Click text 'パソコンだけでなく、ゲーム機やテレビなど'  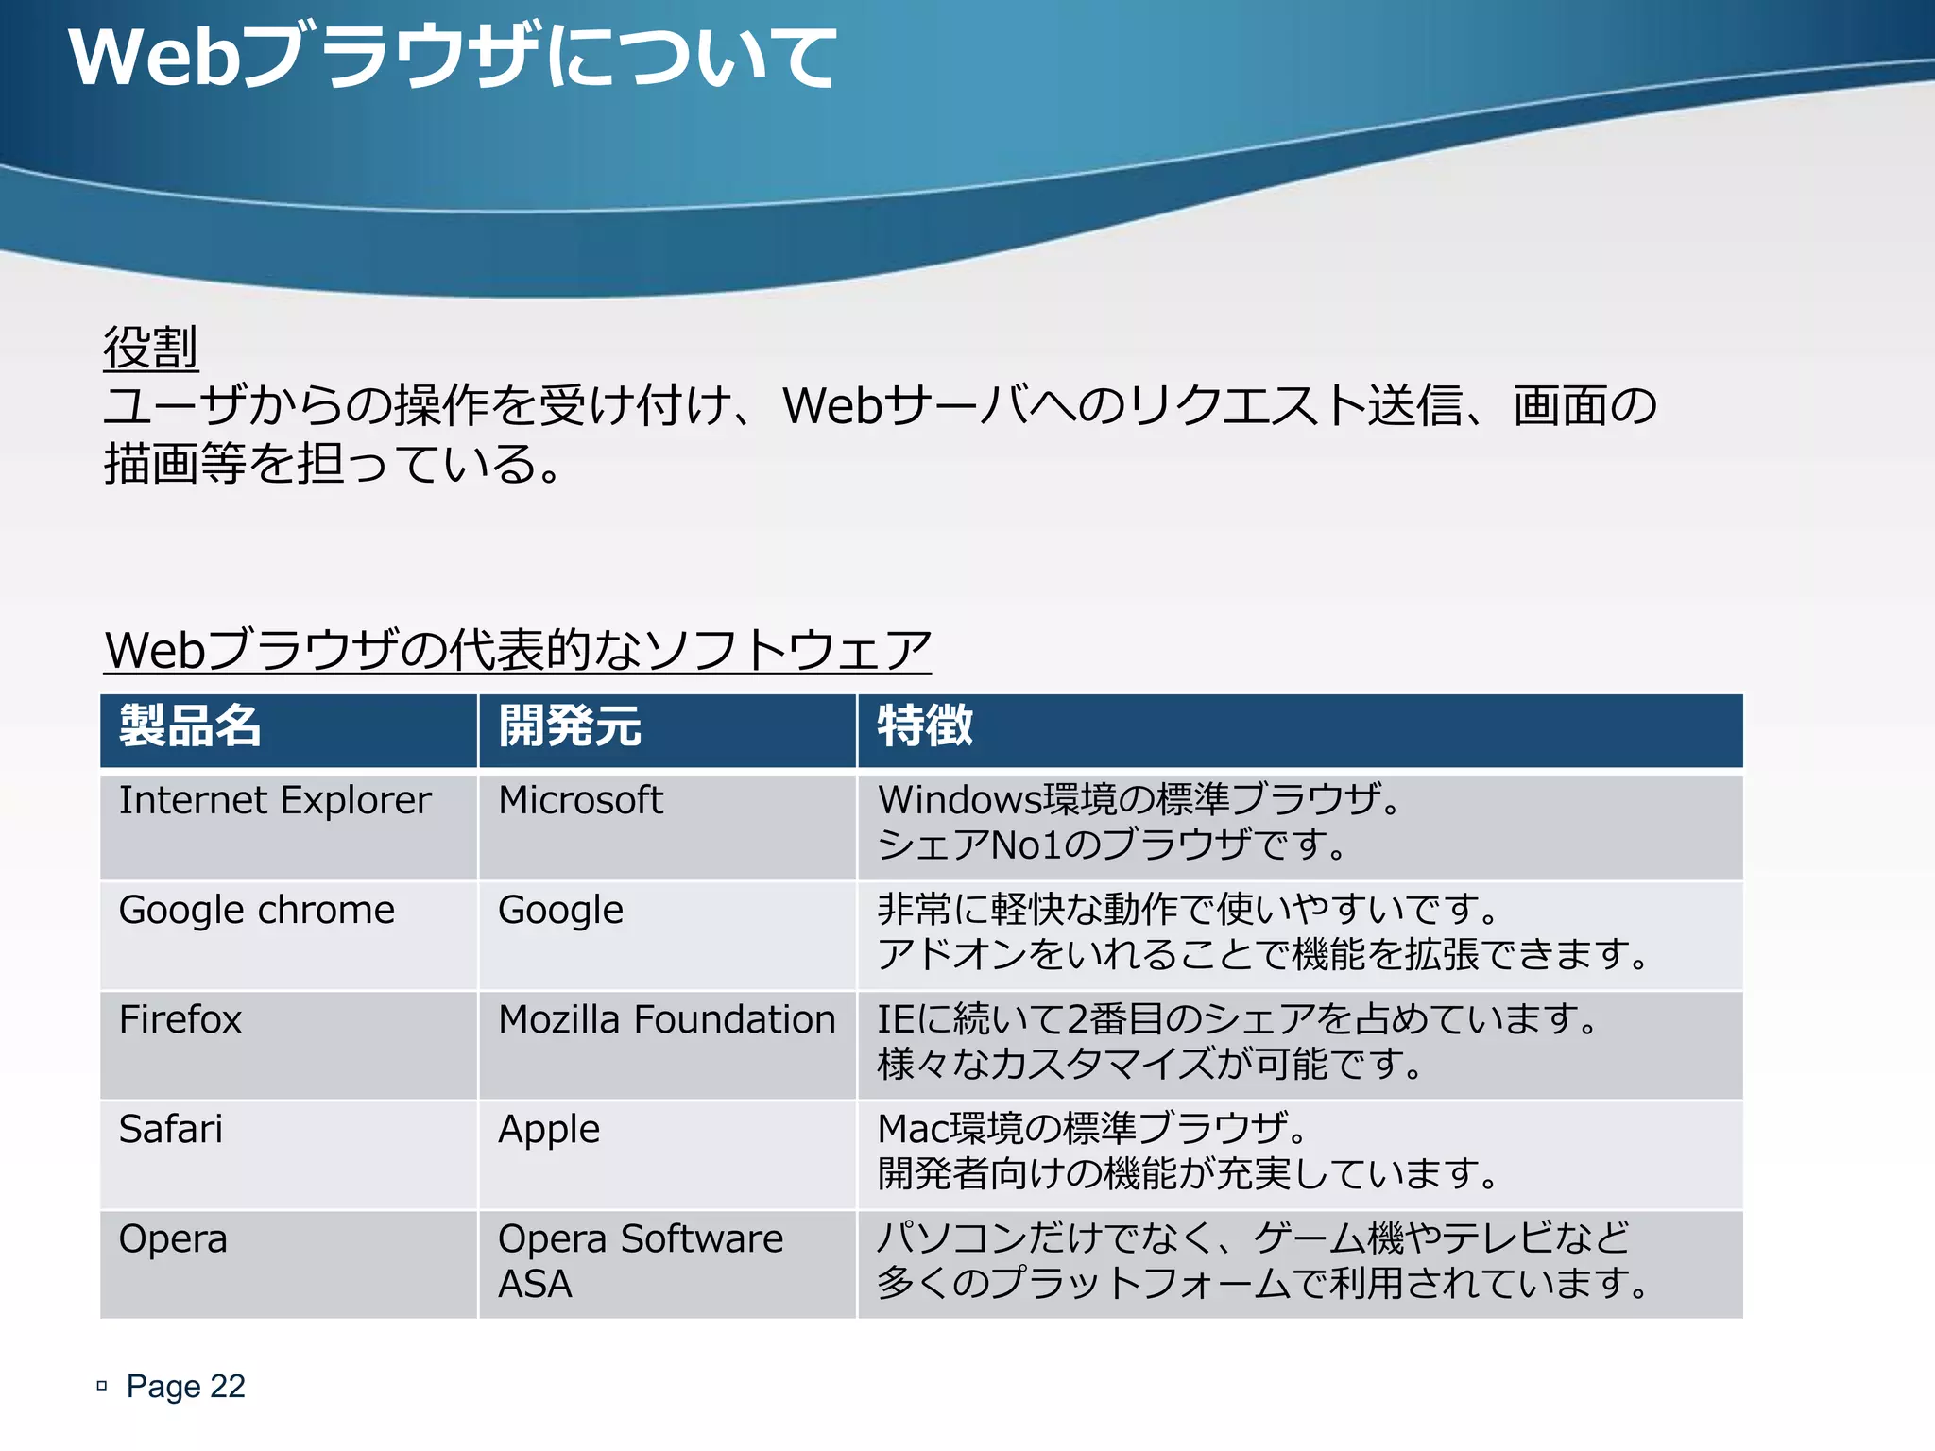click(x=1254, y=1238)
